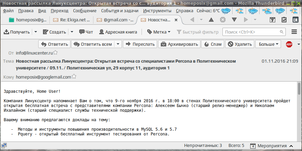Click the red ABP Adblock icon
Screen dimensions: 302x151
[x=289, y=44]
